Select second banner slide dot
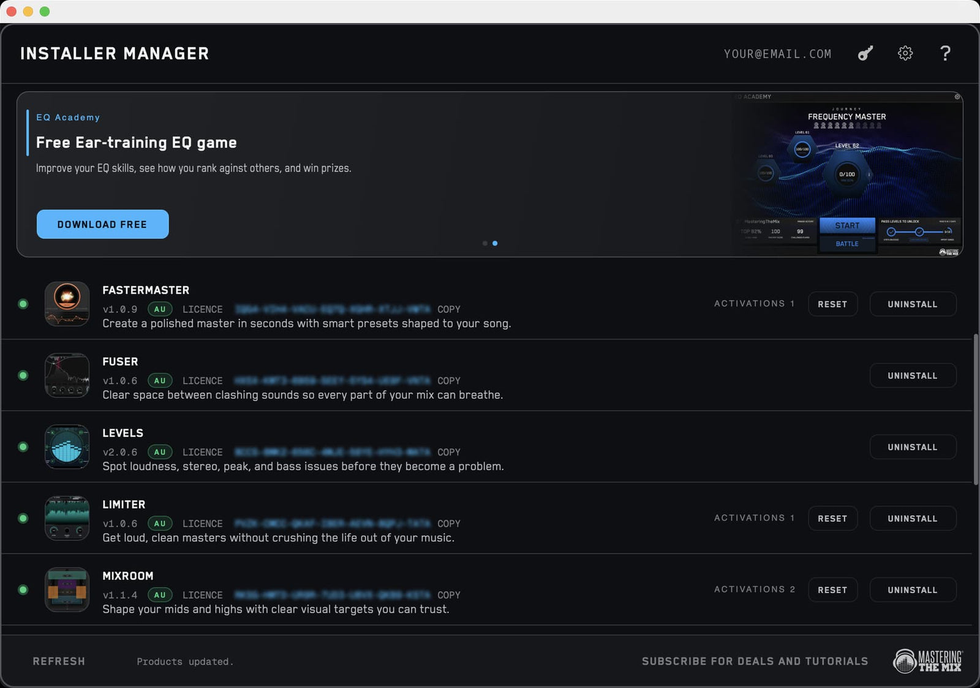 [x=495, y=243]
